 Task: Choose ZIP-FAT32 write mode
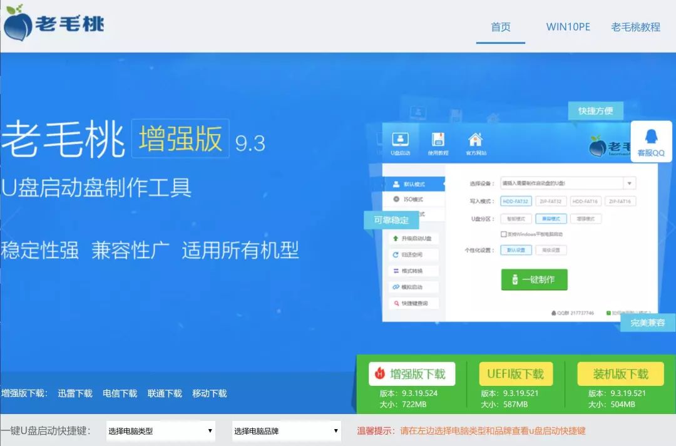[551, 202]
